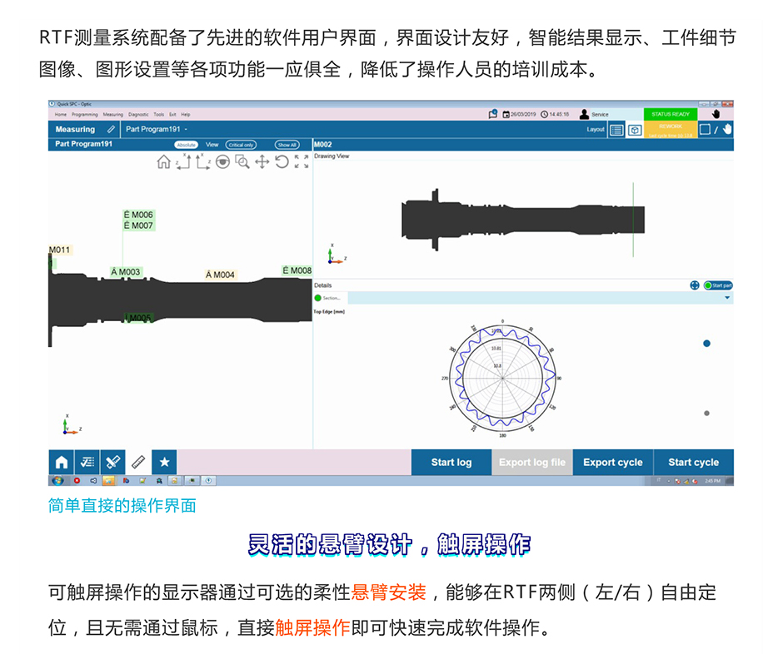Open the Home menu
The height and width of the screenshot is (654, 783).
pos(61,114)
